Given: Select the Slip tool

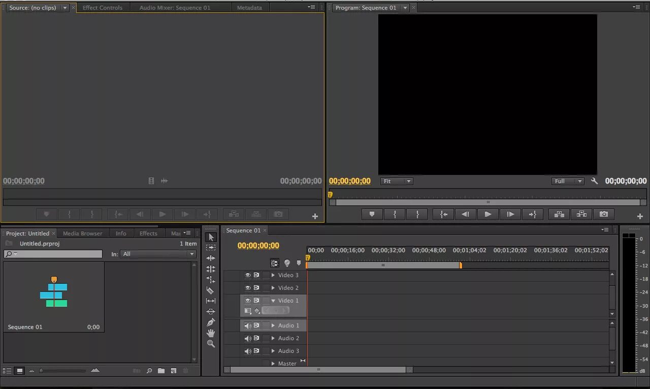Looking at the screenshot, I should 211,301.
